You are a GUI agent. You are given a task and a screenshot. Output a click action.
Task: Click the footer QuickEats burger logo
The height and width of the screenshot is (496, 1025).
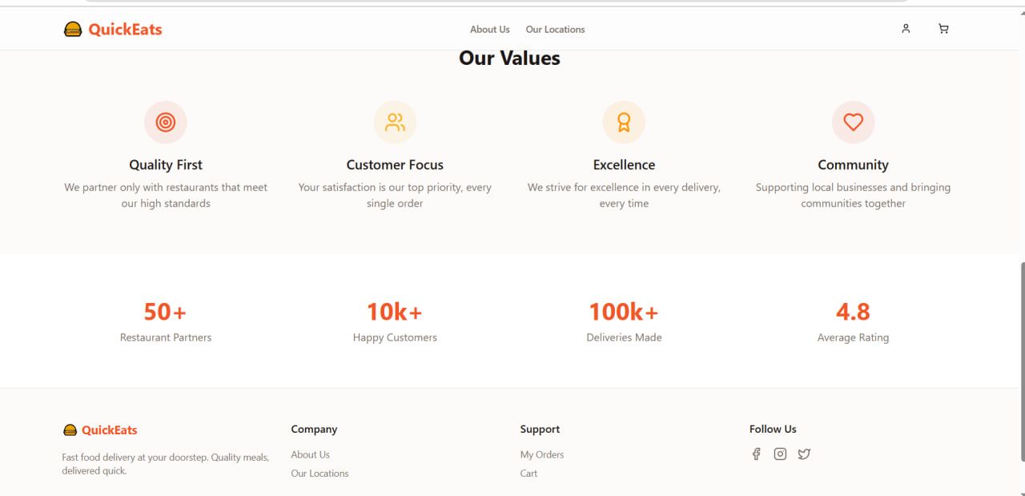point(70,430)
